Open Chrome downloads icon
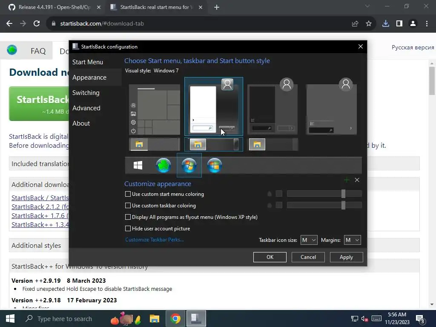436x327 pixels. tap(386, 24)
